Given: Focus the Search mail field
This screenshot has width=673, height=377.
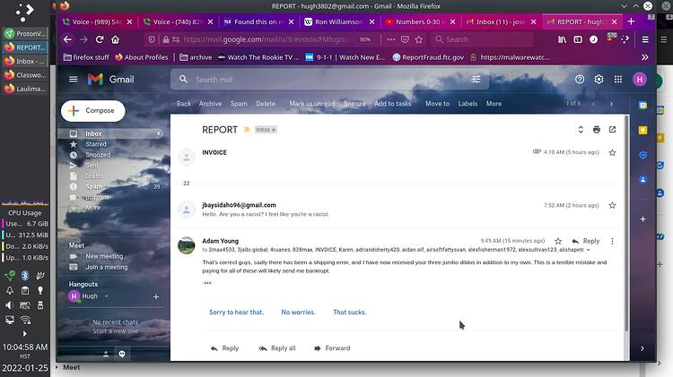Looking at the screenshot, I should tap(329, 80).
